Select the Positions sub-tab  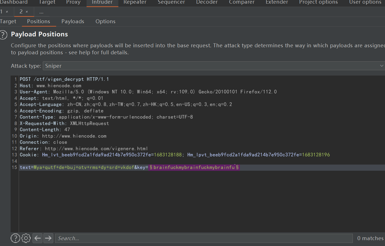pos(39,22)
